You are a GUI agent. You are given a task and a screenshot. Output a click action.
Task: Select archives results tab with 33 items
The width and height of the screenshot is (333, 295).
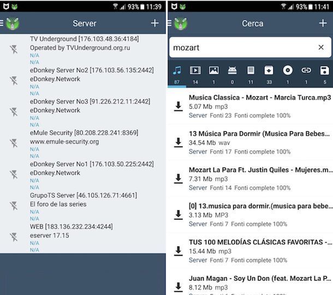[269, 75]
